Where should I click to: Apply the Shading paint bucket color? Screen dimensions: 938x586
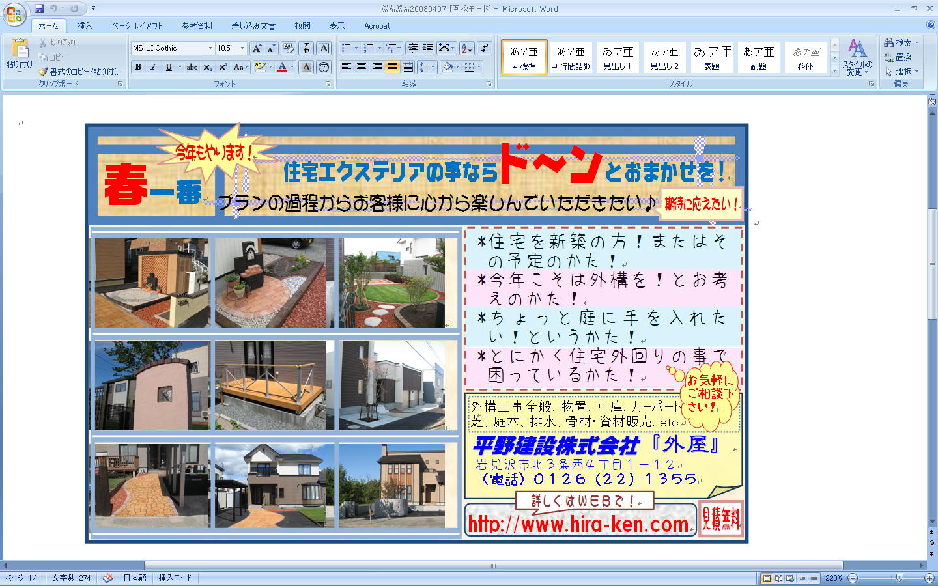[x=447, y=67]
